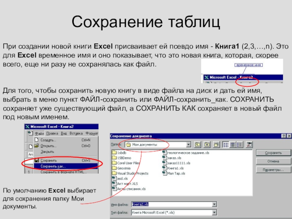Open the Файл menu
This screenshot has height=219, width=292.
tap(39, 134)
